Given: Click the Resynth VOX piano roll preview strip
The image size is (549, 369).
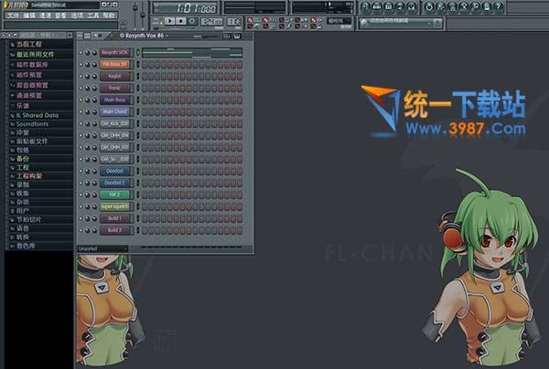Looking at the screenshot, I should [x=192, y=53].
